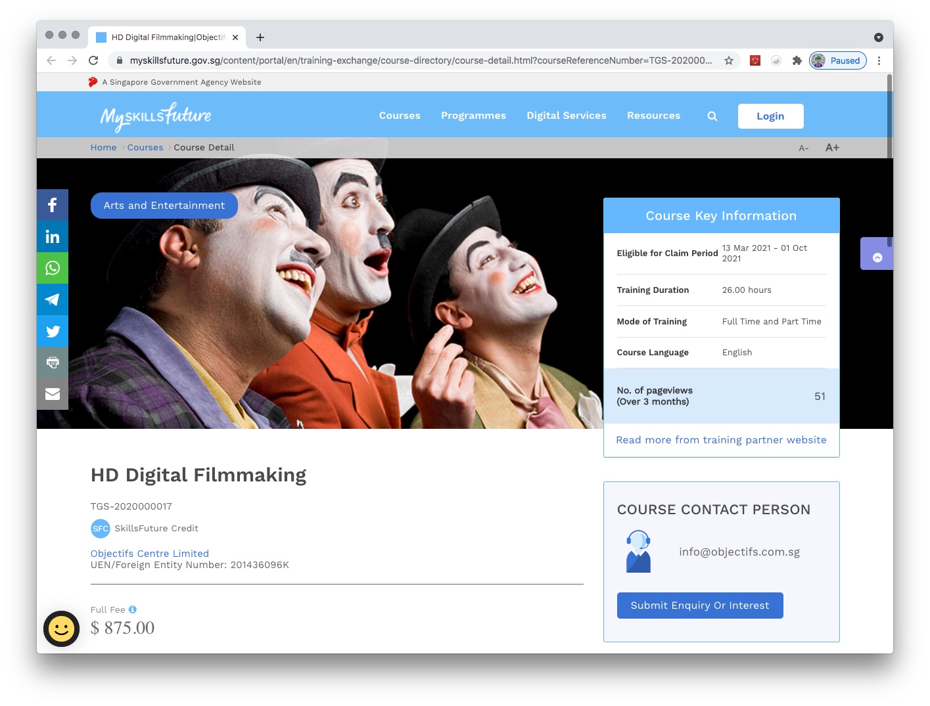Click the Telegram share icon
This screenshot has height=706, width=930.
[53, 299]
